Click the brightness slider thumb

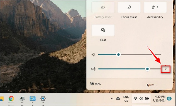(x=118, y=55)
